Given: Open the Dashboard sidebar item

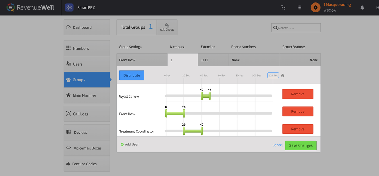Looking at the screenshot, I should pyautogui.click(x=87, y=27).
